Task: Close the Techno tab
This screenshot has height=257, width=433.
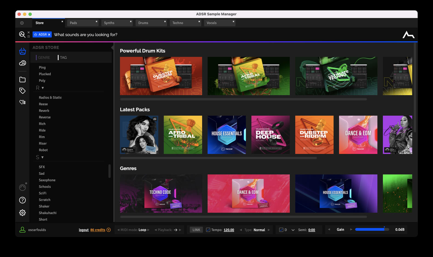Action: 199,21
